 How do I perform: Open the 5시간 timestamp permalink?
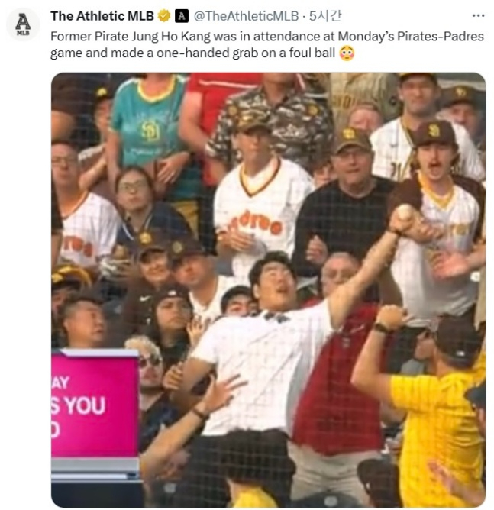point(325,16)
